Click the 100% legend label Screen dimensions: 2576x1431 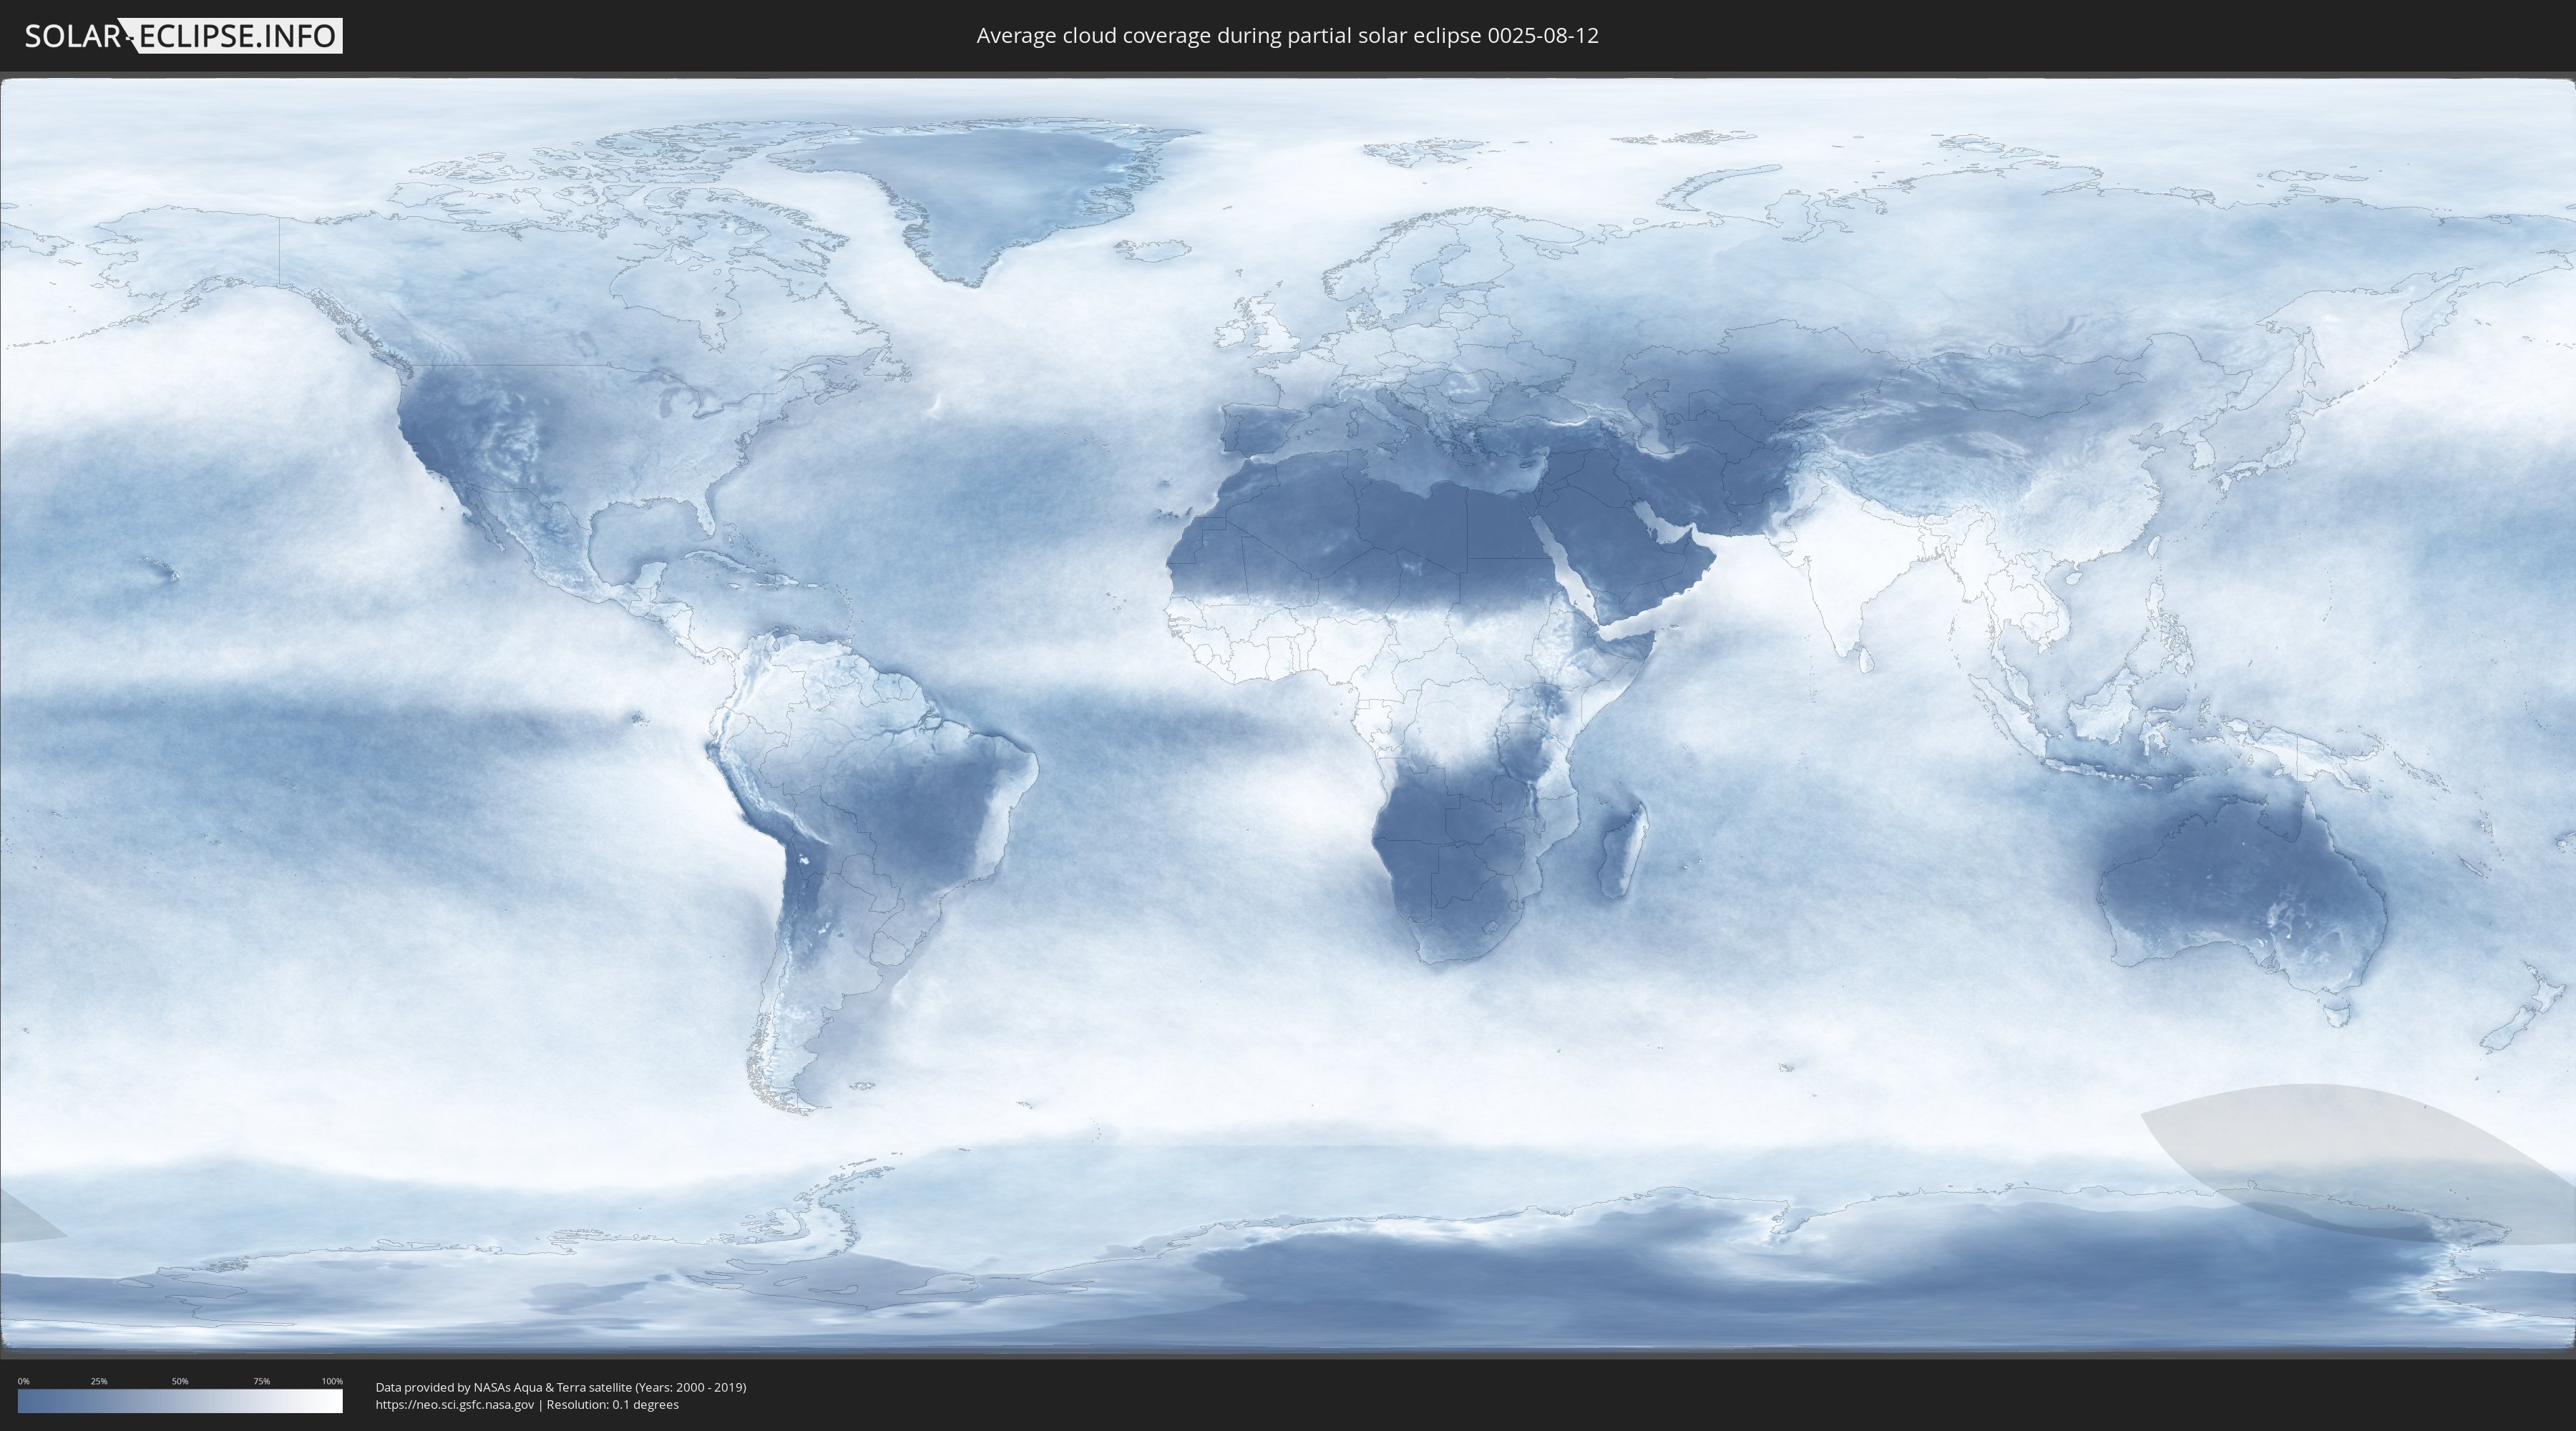click(332, 1381)
